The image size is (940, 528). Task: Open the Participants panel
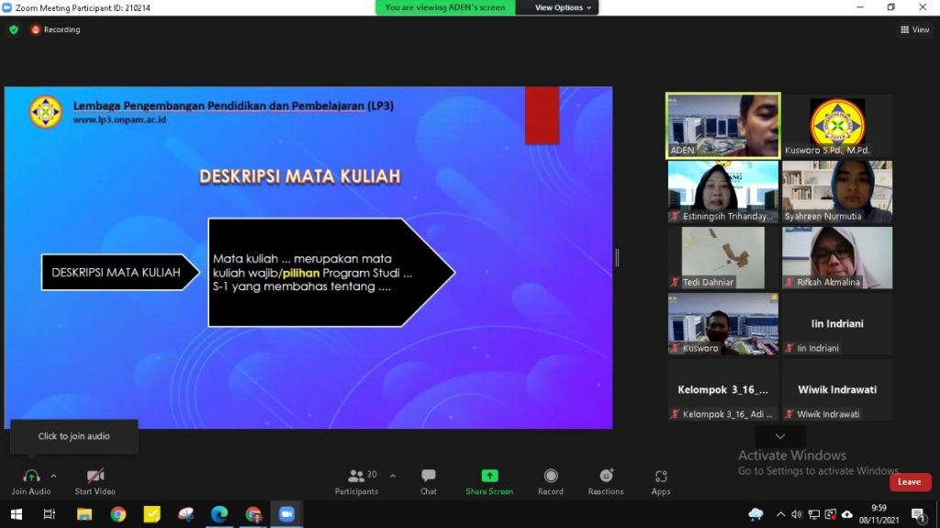(x=357, y=482)
